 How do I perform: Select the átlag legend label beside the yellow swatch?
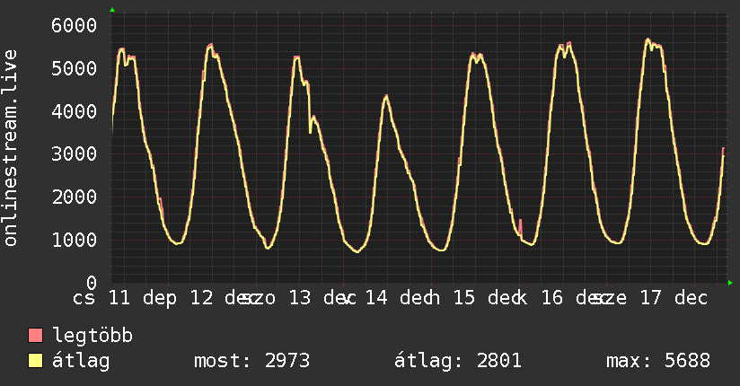81,362
